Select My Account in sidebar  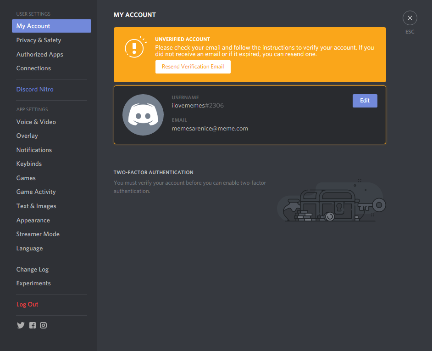point(51,26)
